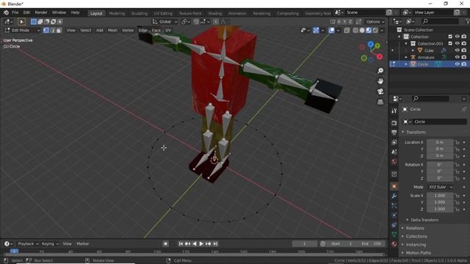Screen dimensions: 470x264
Task: Open the Modifiers wrench tab
Action: [394, 196]
